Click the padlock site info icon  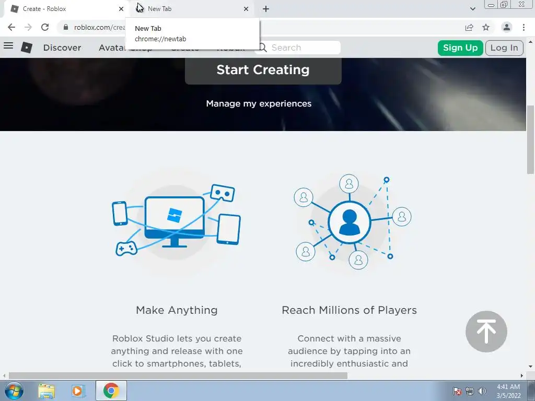pos(66,27)
